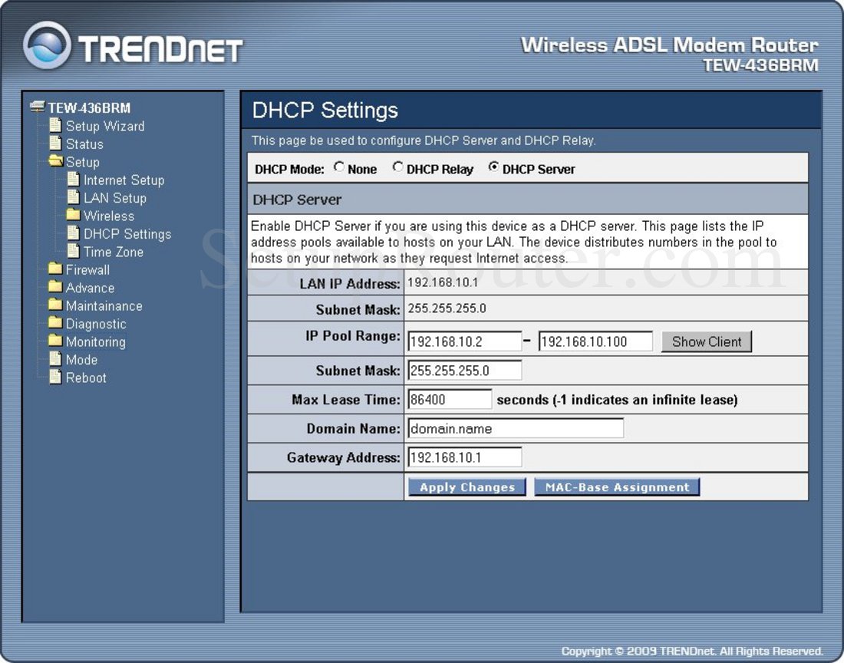844x663 pixels.
Task: Open the DHCP Settings menu item
Action: [127, 234]
